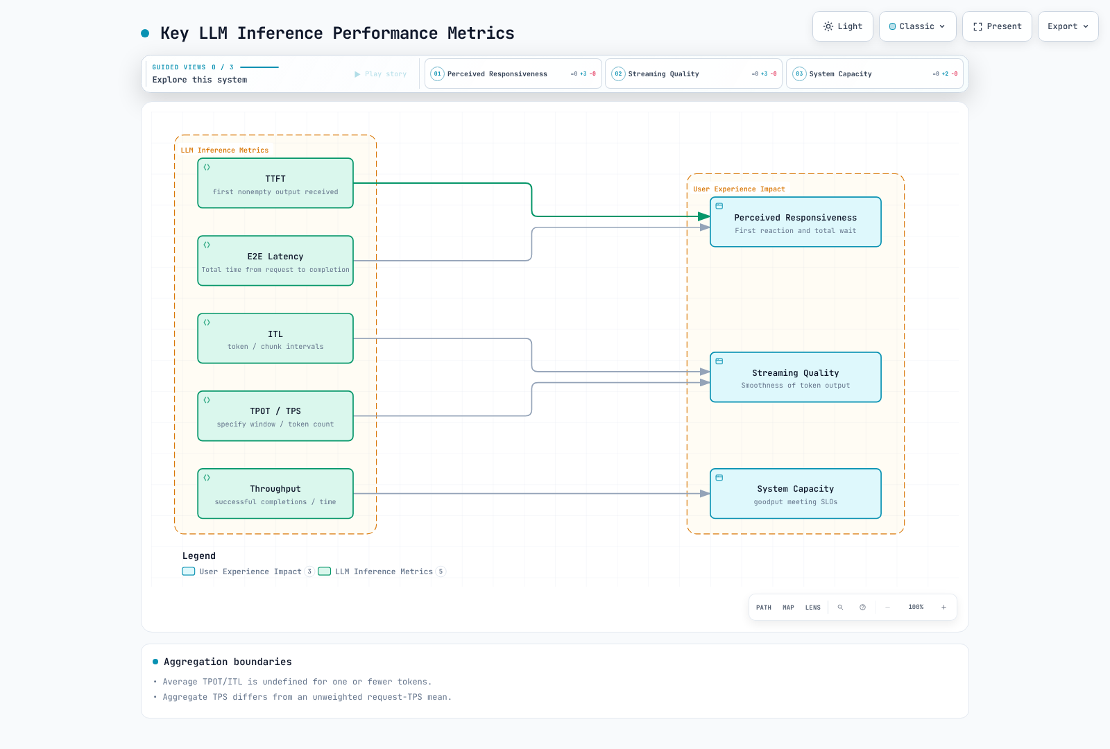Click the 02 step number badge

coord(618,74)
